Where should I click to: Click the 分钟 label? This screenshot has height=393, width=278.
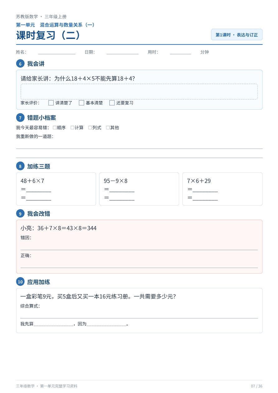tap(204, 52)
